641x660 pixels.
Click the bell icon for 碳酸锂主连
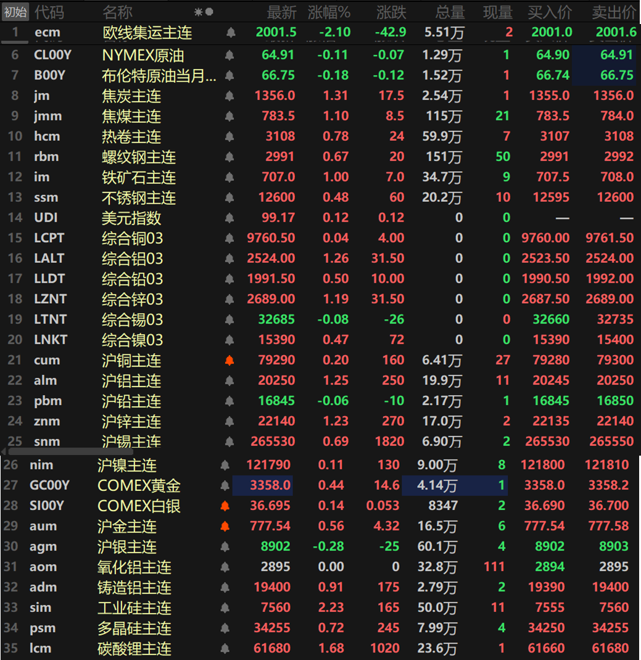click(x=225, y=649)
